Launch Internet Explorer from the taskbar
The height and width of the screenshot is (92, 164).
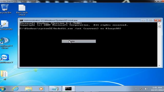(x=15, y=89)
